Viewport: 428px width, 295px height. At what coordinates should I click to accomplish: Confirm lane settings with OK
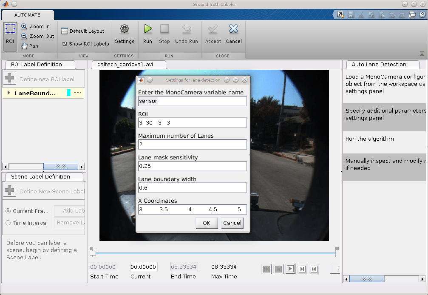pyautogui.click(x=207, y=223)
